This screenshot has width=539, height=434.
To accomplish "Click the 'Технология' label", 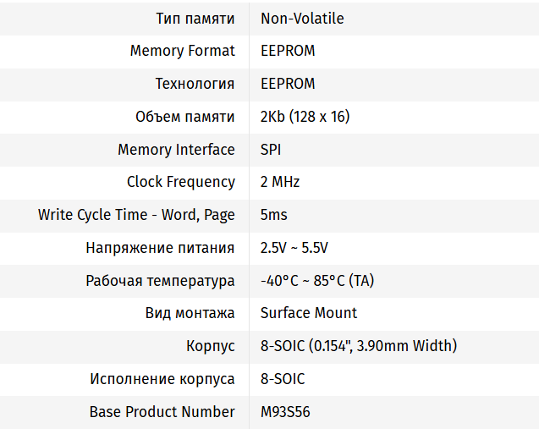I will (195, 84).
